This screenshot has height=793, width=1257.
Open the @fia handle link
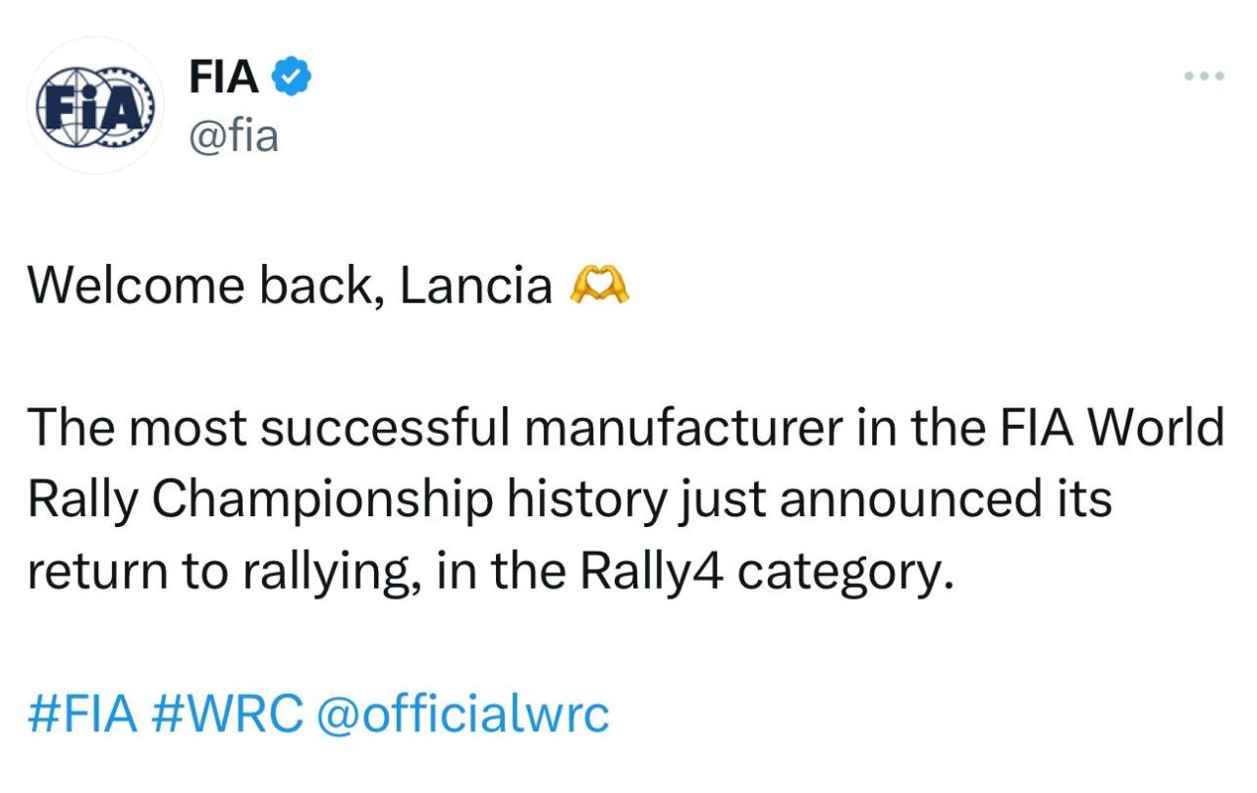[233, 135]
